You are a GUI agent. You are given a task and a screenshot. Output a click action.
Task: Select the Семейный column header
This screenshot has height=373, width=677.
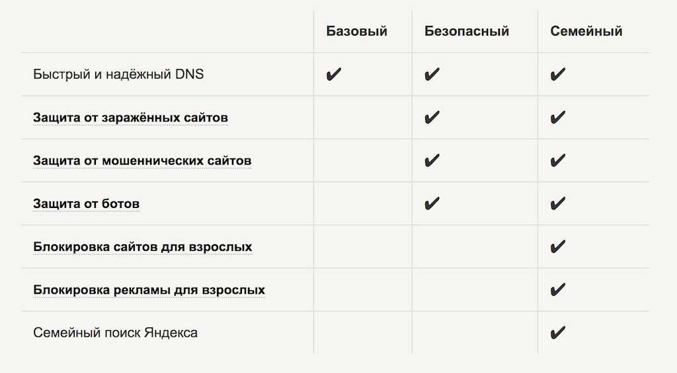tap(586, 31)
